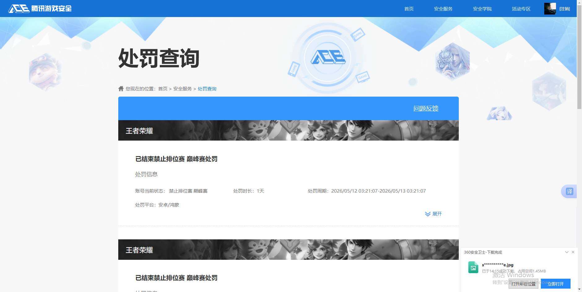Click the page vertical scrollbar thumb
Viewport: 582px width, 292px height.
[579, 57]
